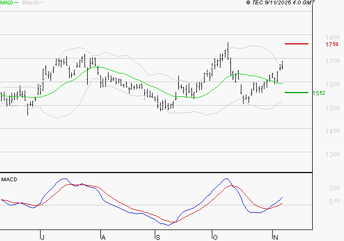Click the O month marker on time axis
Viewport: 344px width, 241px height.
[x=215, y=237]
